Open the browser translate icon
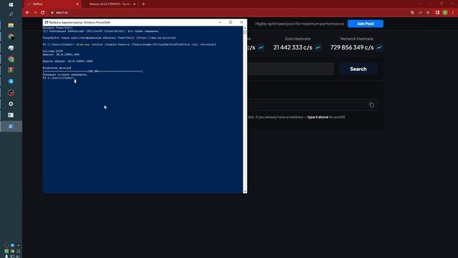The image size is (458, 258). coord(412,13)
